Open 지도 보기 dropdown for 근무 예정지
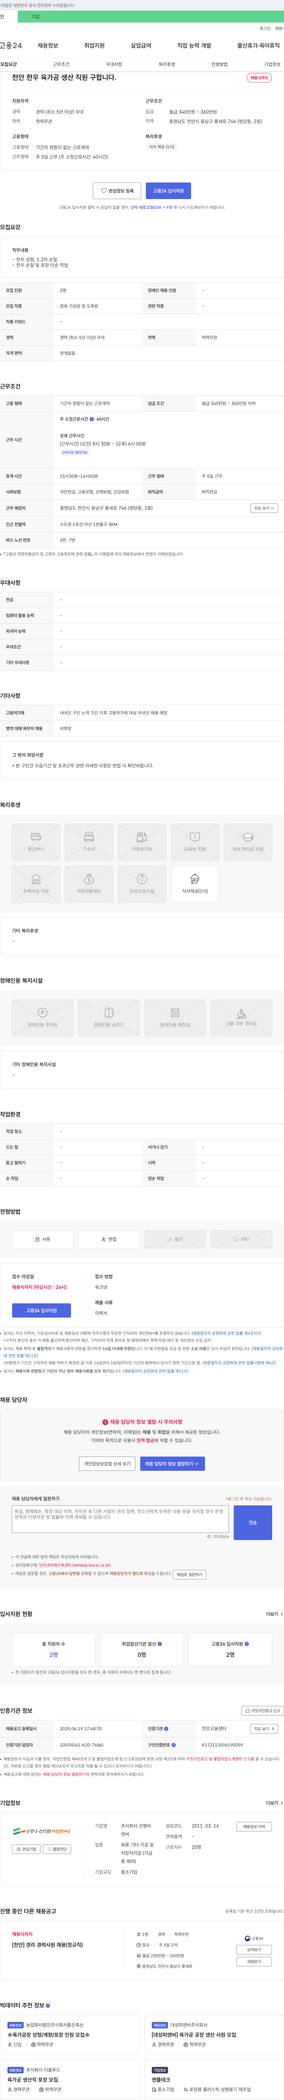 264,508
